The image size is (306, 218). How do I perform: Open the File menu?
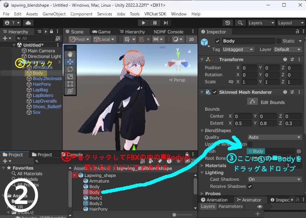[6, 14]
